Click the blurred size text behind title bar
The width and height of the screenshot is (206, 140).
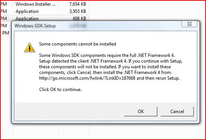pyautogui.click(x=78, y=26)
